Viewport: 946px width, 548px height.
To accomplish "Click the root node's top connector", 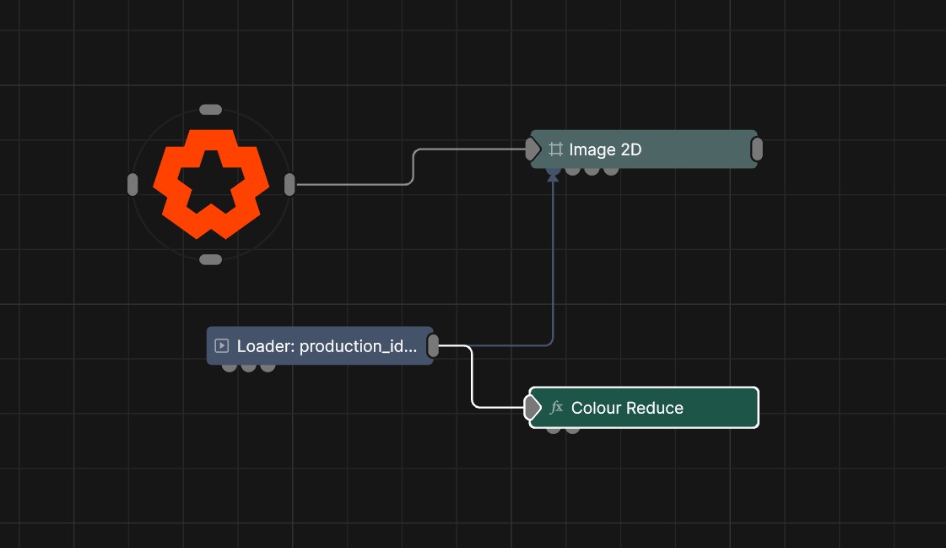I will click(211, 110).
